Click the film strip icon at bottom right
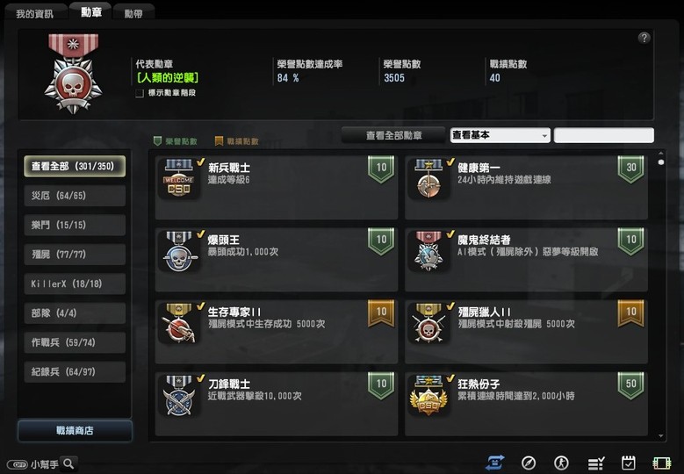Viewport: 684px width, 474px height. (661, 463)
